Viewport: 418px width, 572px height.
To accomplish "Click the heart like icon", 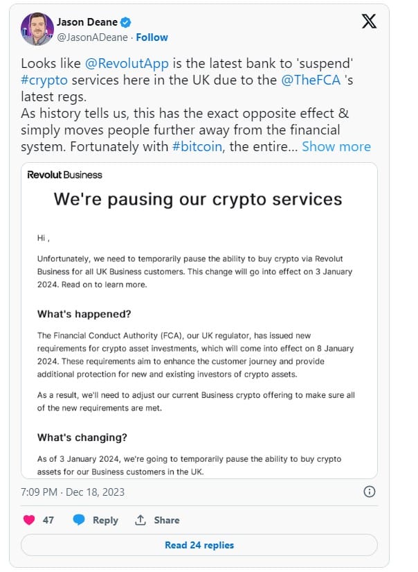I will [29, 519].
